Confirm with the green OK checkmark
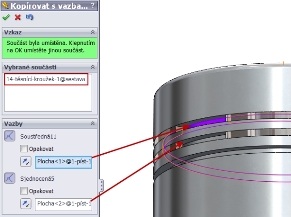291x217 pixels. (6, 17)
